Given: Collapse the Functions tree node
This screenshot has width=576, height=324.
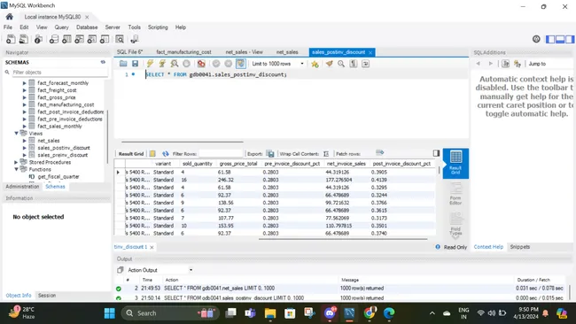Looking at the screenshot, I should (x=17, y=169).
